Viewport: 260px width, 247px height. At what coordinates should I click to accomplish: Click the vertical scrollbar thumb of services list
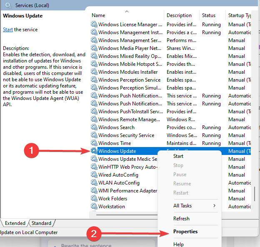(254, 194)
